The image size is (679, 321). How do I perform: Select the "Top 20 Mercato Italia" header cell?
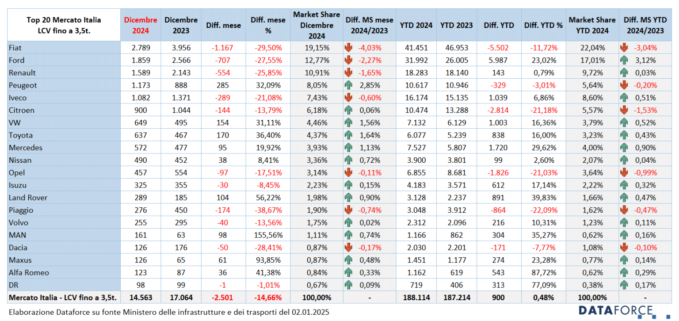click(x=64, y=25)
